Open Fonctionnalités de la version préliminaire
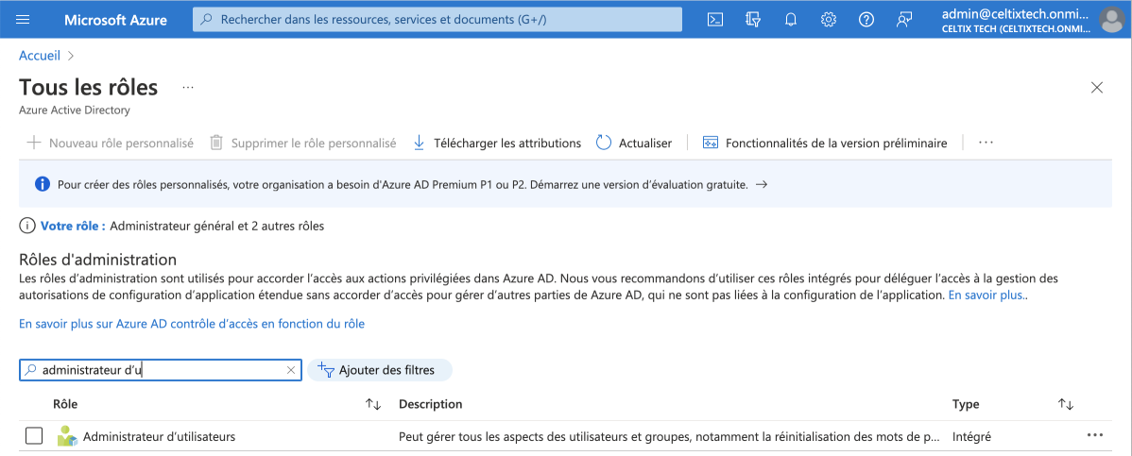 click(825, 143)
